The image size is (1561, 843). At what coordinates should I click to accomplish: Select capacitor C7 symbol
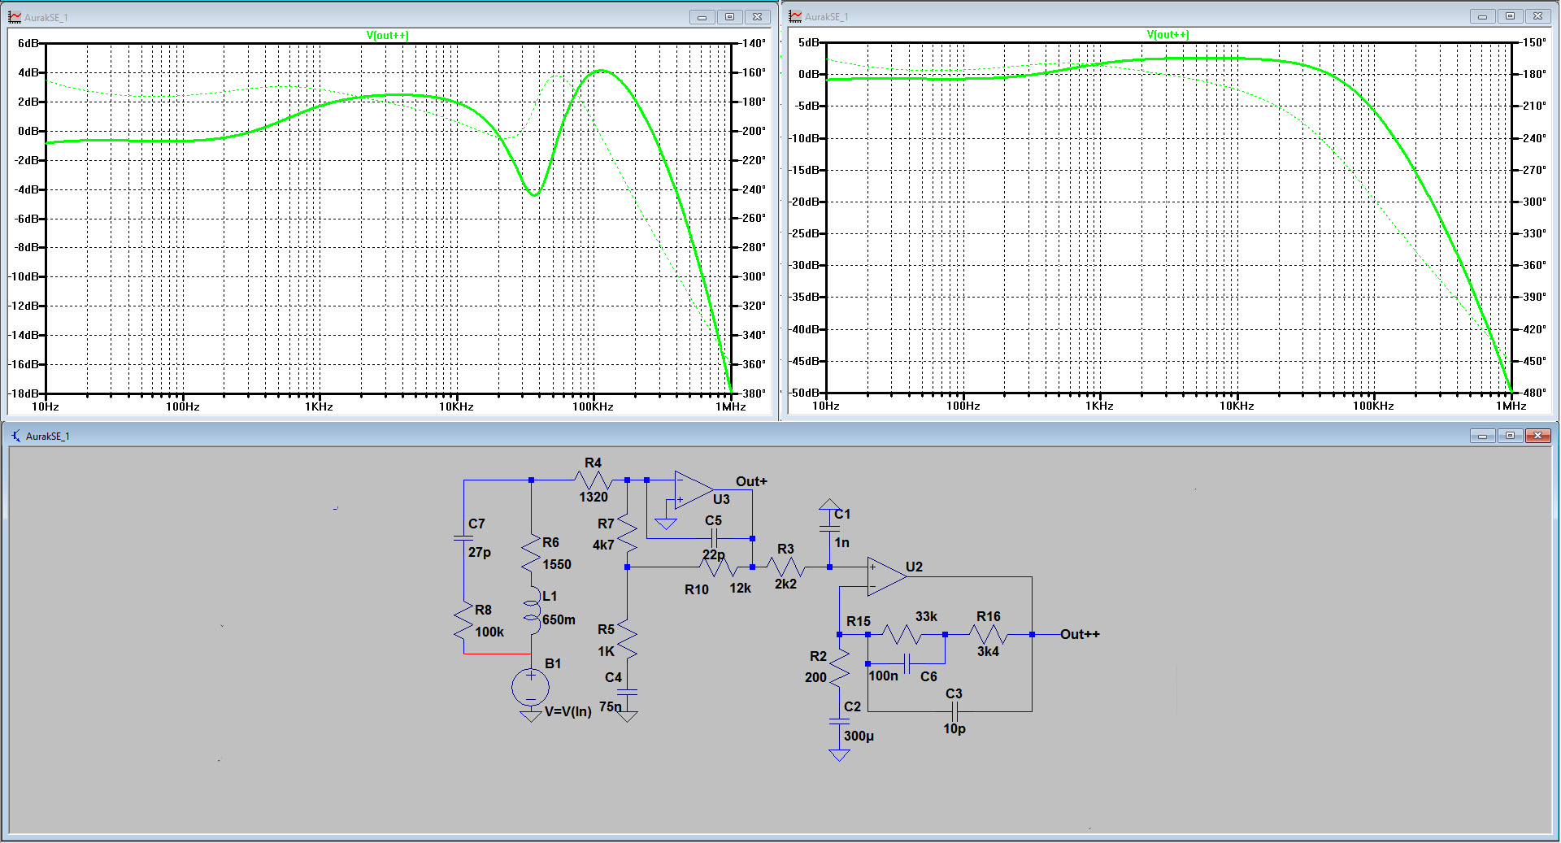463,537
